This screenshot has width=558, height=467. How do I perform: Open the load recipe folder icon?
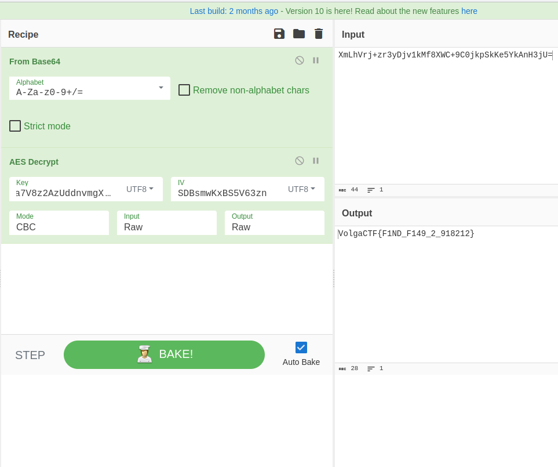(299, 34)
